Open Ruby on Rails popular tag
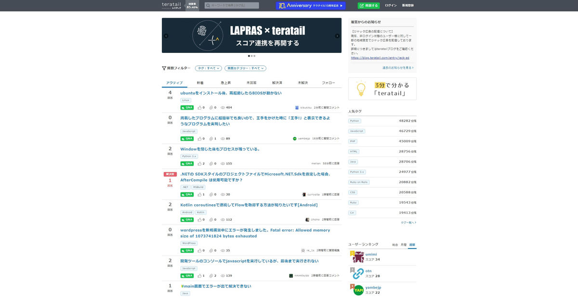 (359, 182)
